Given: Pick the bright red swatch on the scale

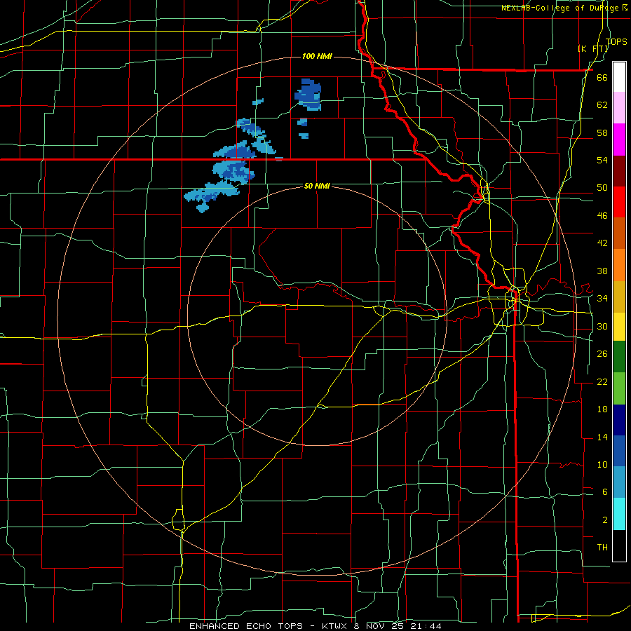Looking at the screenshot, I should point(619,202).
